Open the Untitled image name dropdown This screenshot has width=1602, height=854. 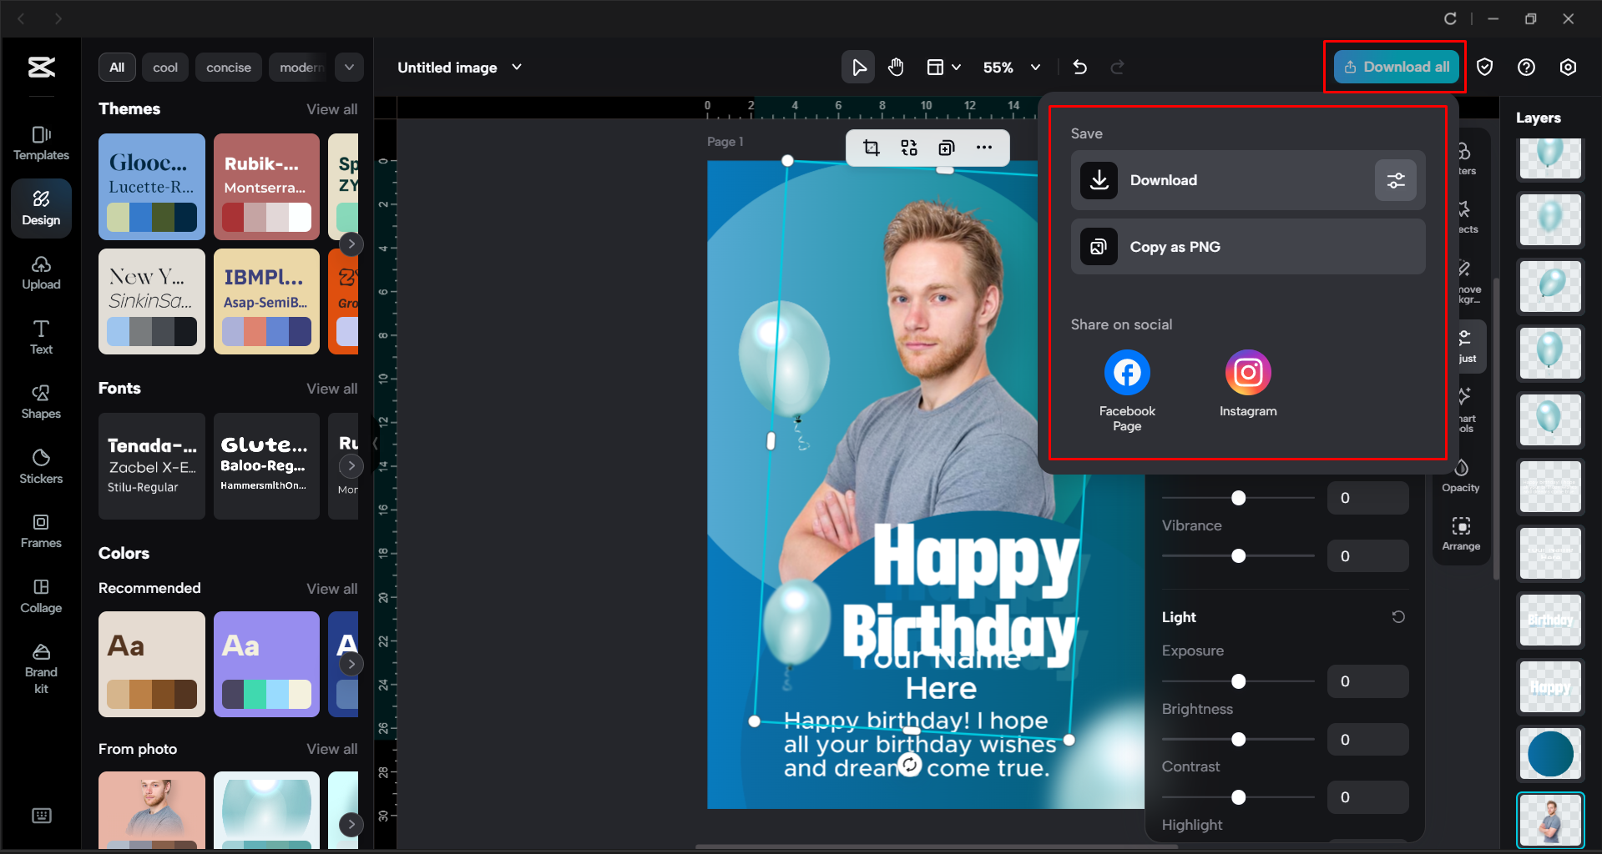click(x=517, y=68)
